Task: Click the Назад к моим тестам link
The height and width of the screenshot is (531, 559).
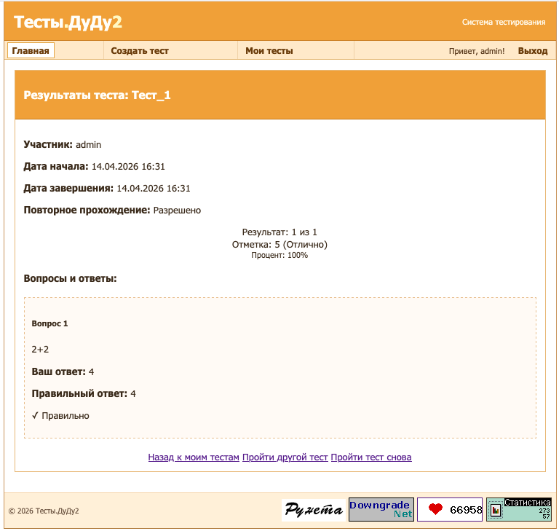Action: (194, 457)
